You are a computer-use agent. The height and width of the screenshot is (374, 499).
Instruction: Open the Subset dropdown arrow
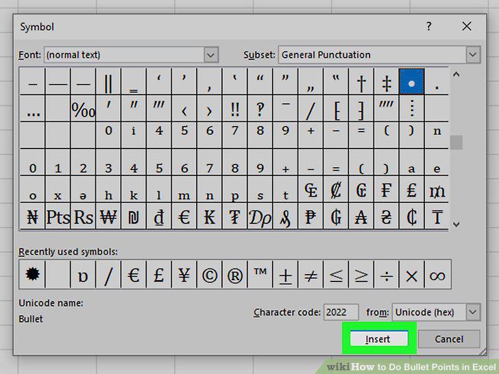click(x=473, y=55)
